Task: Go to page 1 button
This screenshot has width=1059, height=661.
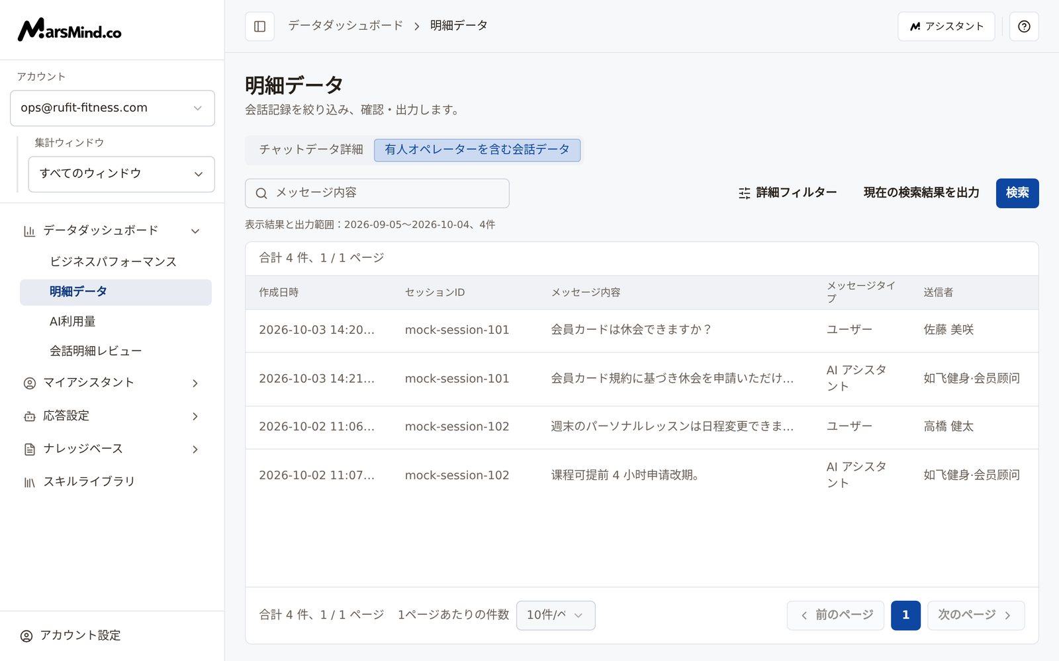Action: pos(905,615)
